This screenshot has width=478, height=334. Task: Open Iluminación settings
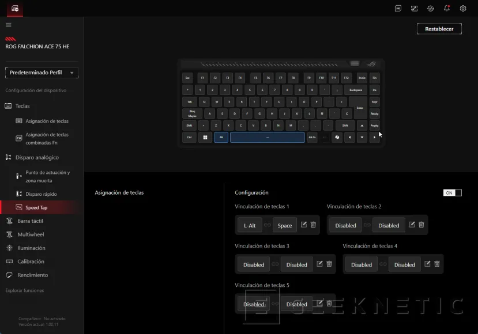click(31, 248)
